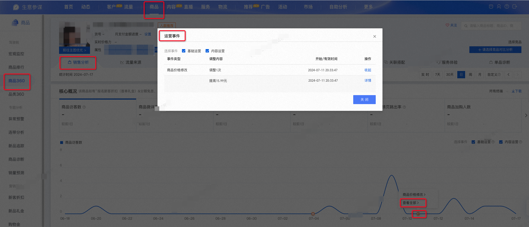Collapse the price change row via 收起
This screenshot has width=529, height=227.
tap(368, 70)
